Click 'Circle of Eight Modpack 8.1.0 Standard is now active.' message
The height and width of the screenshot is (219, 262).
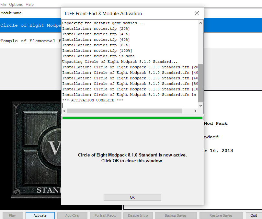point(132,155)
